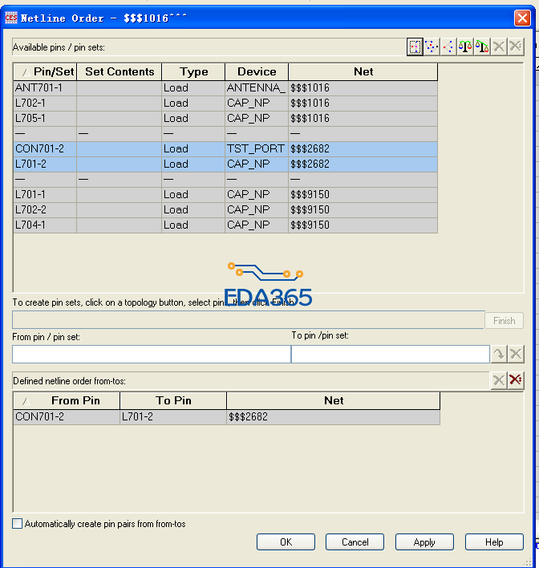
Task: Click the $$$2682 net cell of L701-2 row
Action: coord(363,164)
